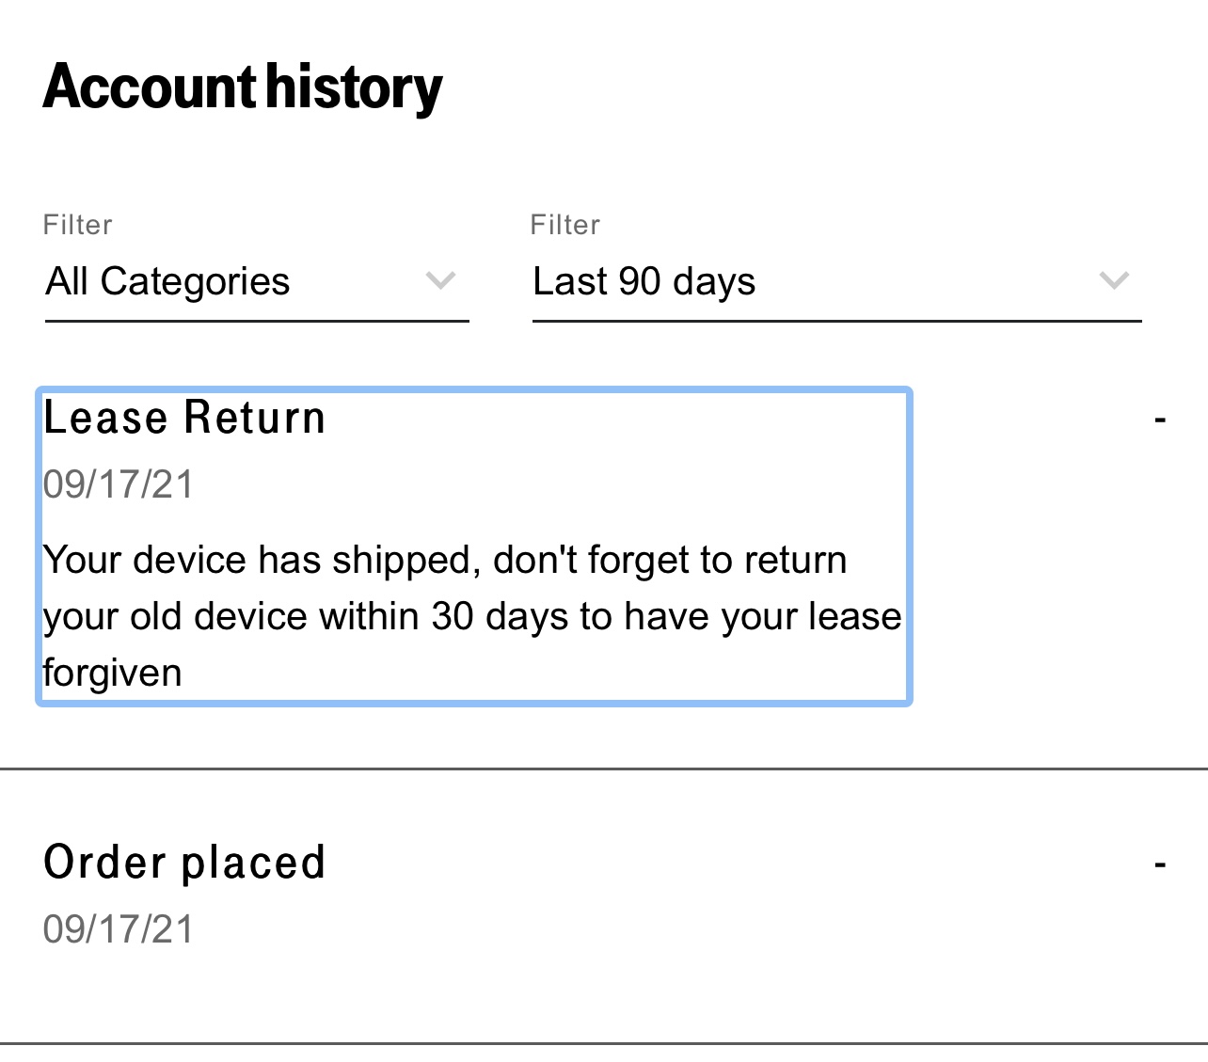Viewport: 1208px width, 1062px height.
Task: Collapse Order placed using its minus icon
Action: tap(1160, 864)
